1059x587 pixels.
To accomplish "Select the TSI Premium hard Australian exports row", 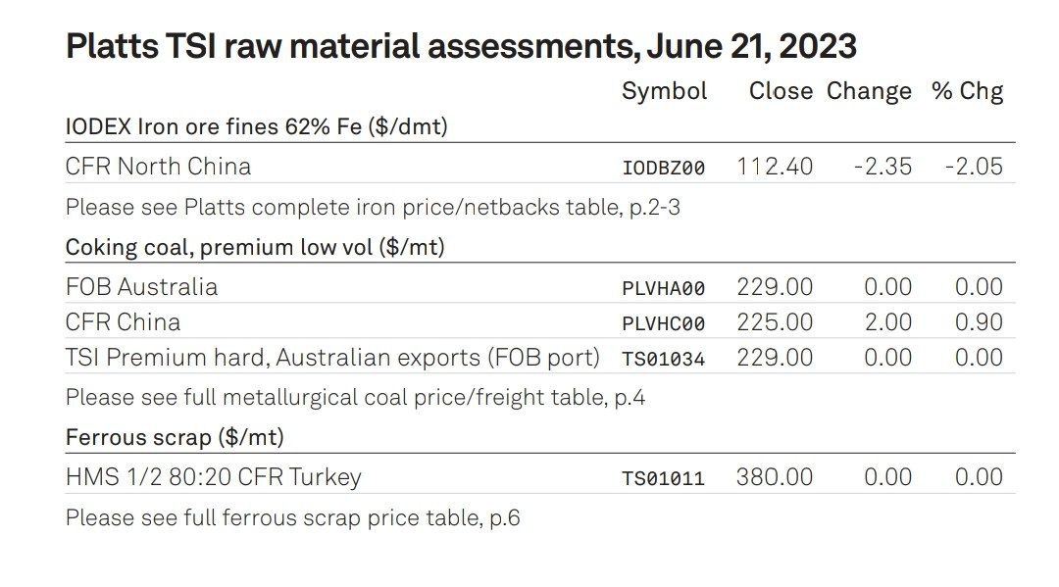I will point(332,358).
